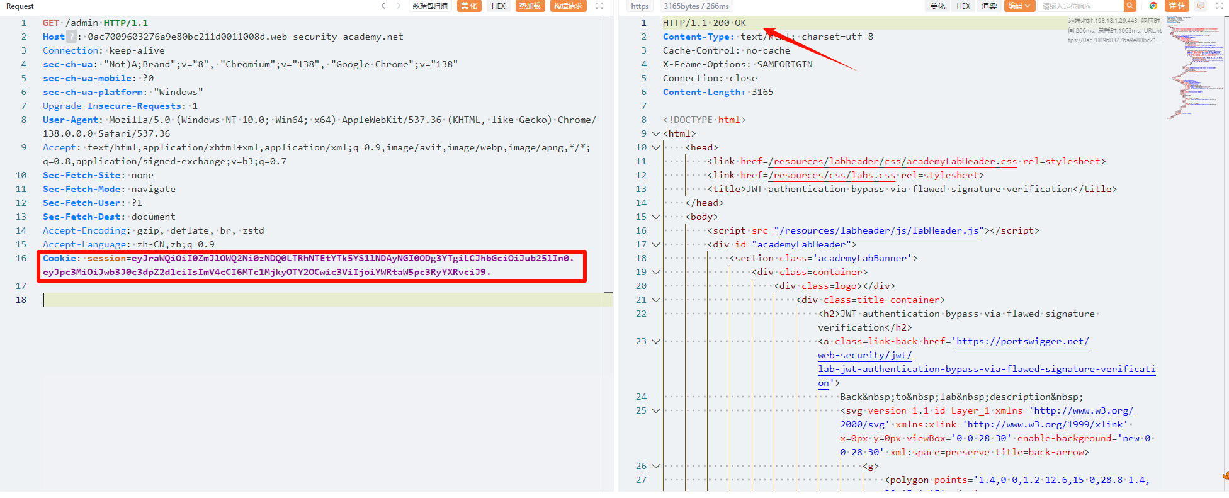Screen dimensions: 1229x498
Task: Open the https://portswigger.net/ link
Action: (1022, 341)
